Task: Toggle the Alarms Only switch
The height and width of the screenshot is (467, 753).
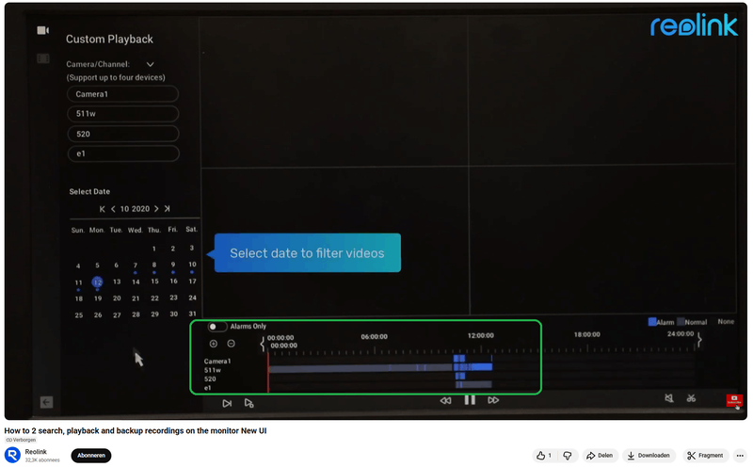Action: tap(216, 327)
